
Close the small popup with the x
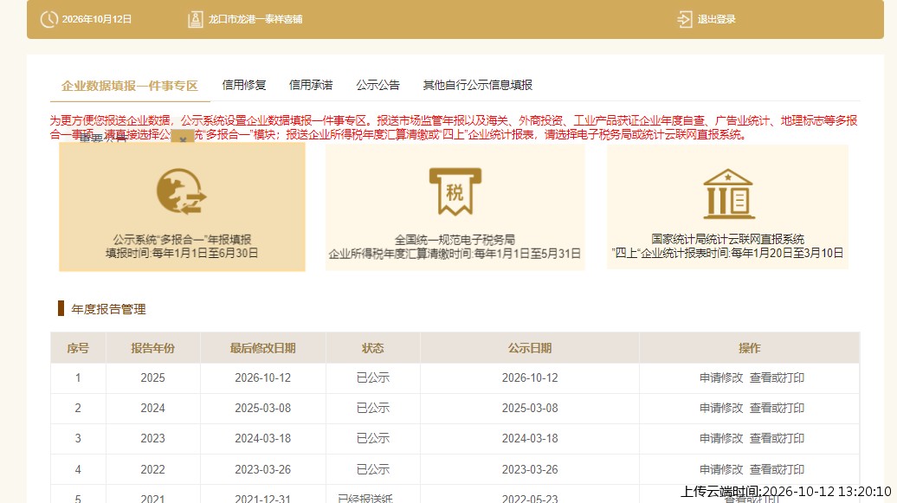(183, 139)
